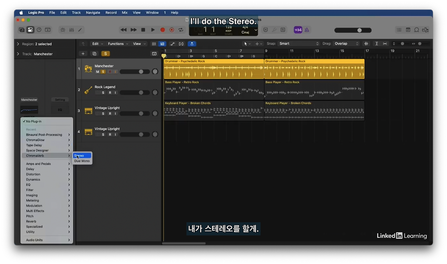The height and width of the screenshot is (264, 447).
Task: Open the Drag Overlap dropdown
Action: 346,44
